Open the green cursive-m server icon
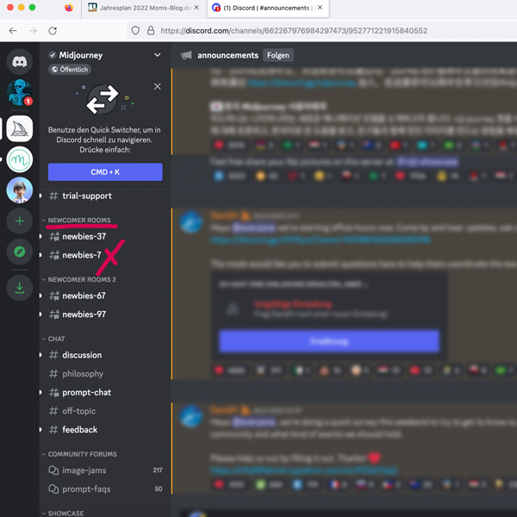Image resolution: width=517 pixels, height=517 pixels. click(x=20, y=159)
